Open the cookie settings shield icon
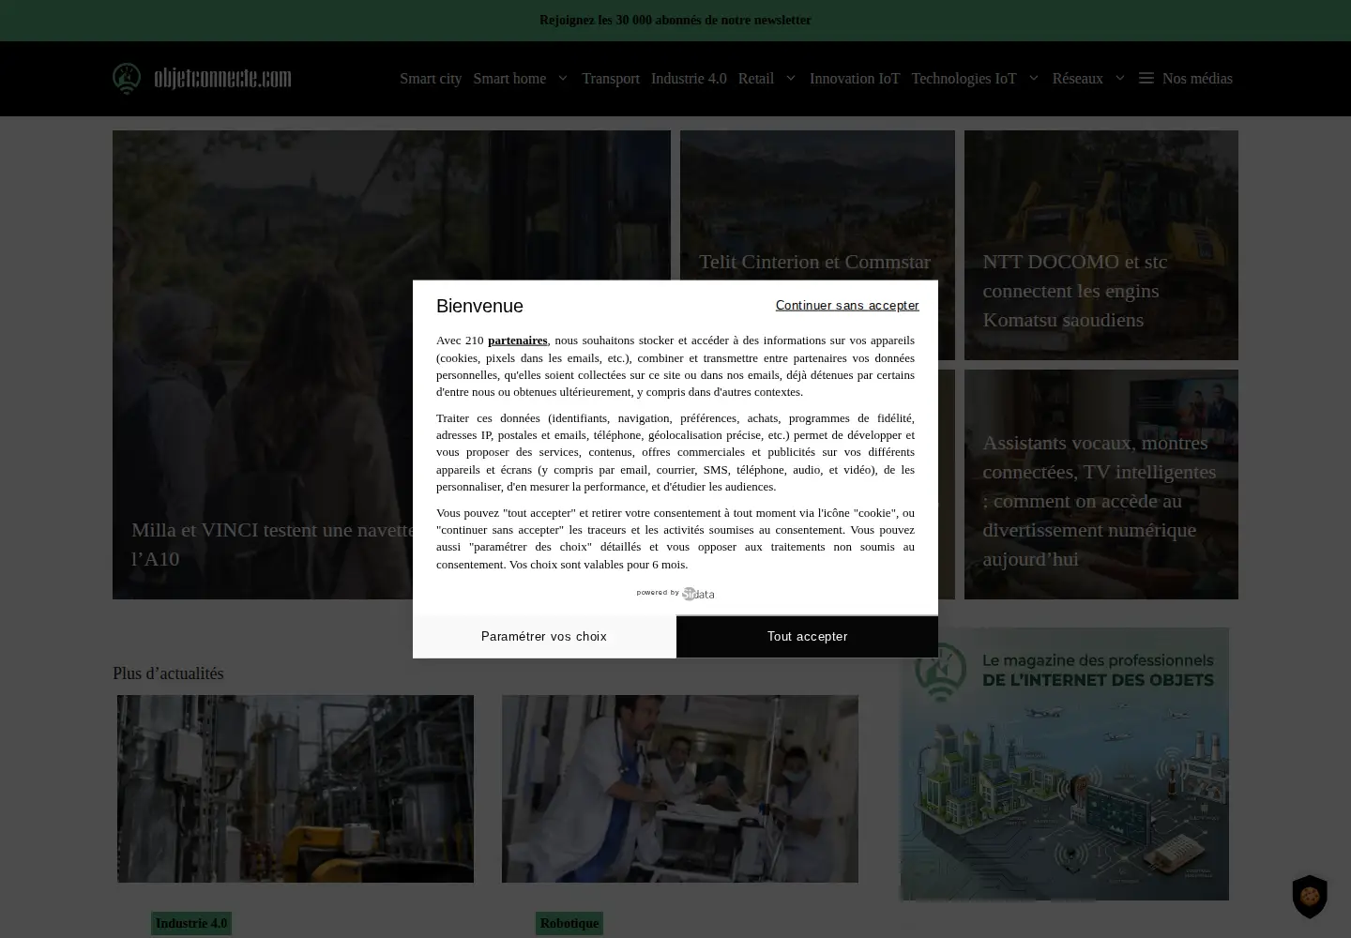 [1310, 896]
